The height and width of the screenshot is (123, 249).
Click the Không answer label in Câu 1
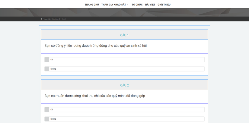pyautogui.click(x=53, y=69)
